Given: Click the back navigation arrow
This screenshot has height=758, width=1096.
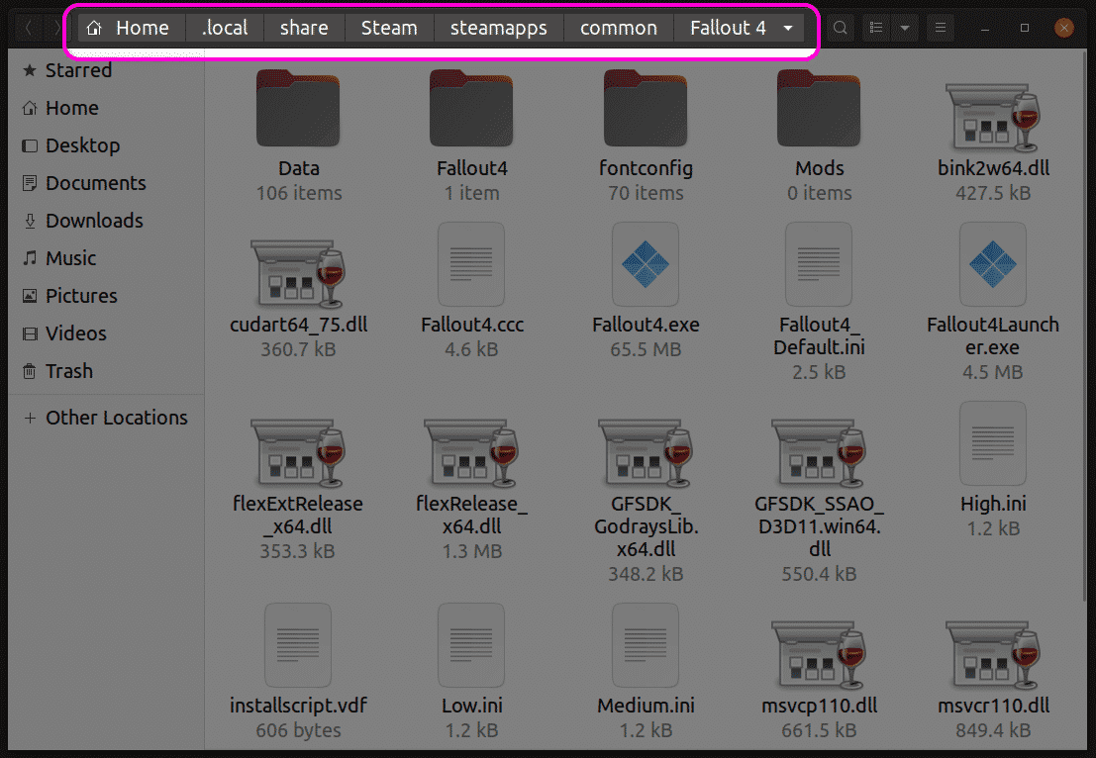Looking at the screenshot, I should 29,28.
